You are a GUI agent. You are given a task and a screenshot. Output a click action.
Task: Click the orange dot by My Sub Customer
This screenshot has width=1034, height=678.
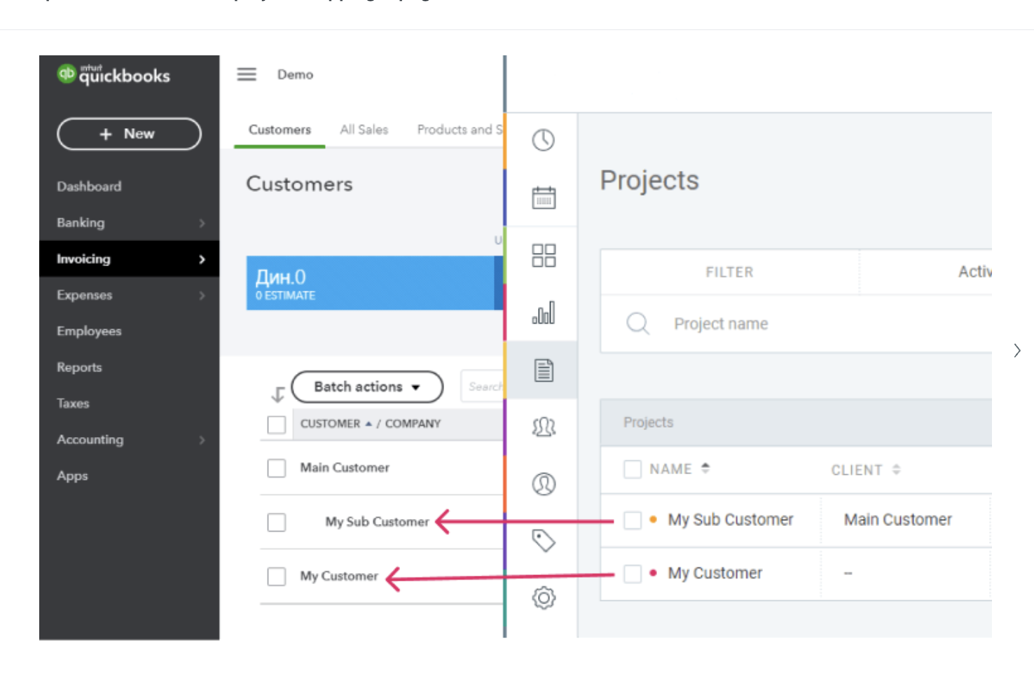click(653, 519)
